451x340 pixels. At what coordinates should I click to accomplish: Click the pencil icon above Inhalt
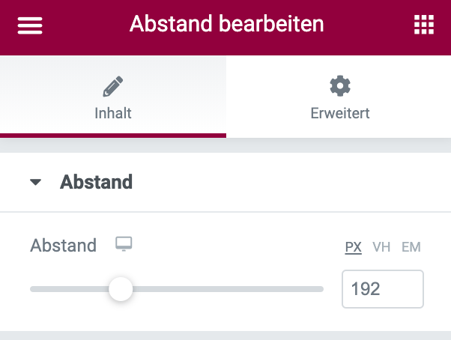pyautogui.click(x=113, y=87)
